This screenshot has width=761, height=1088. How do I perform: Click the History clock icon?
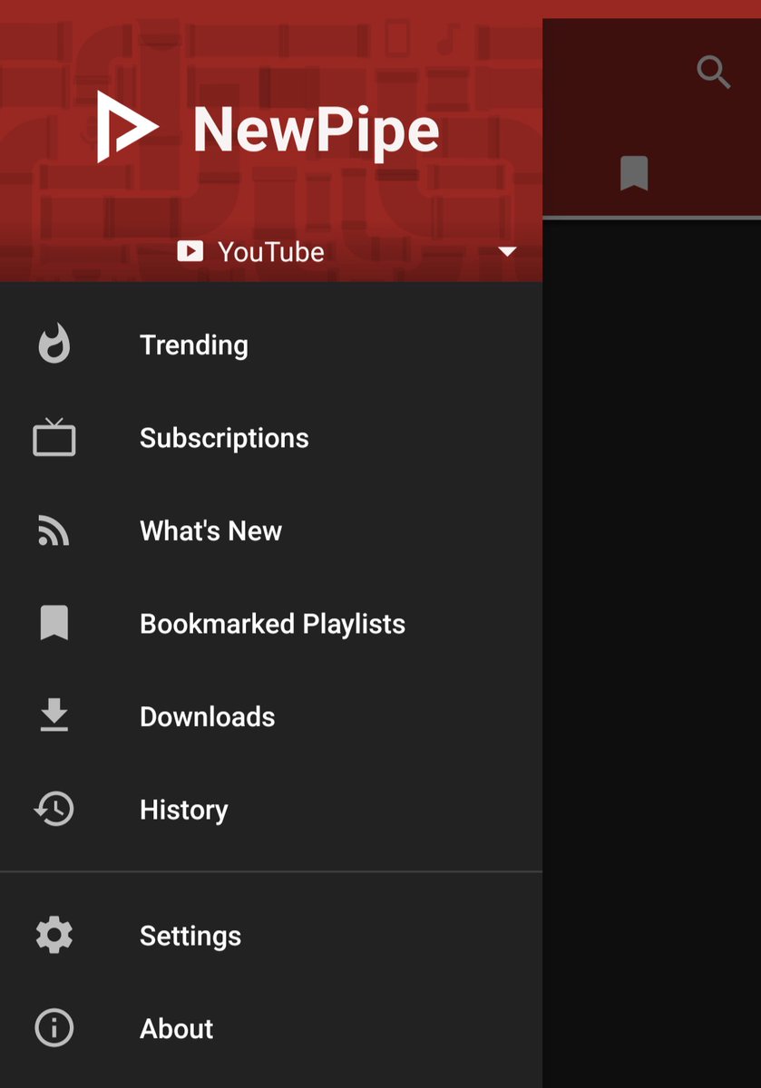pos(54,809)
